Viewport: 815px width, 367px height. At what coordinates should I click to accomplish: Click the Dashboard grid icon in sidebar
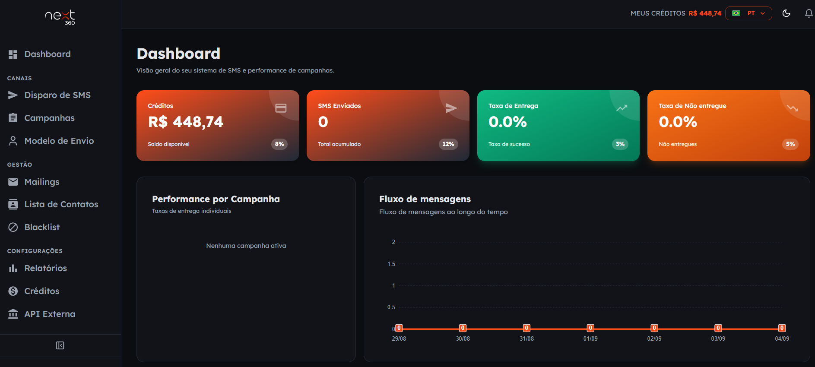tap(13, 54)
